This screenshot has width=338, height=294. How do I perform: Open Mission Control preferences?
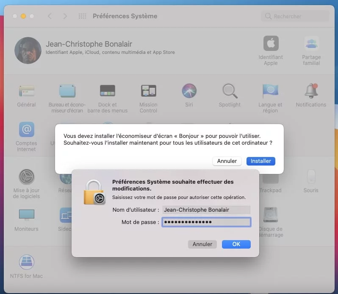pyautogui.click(x=148, y=91)
